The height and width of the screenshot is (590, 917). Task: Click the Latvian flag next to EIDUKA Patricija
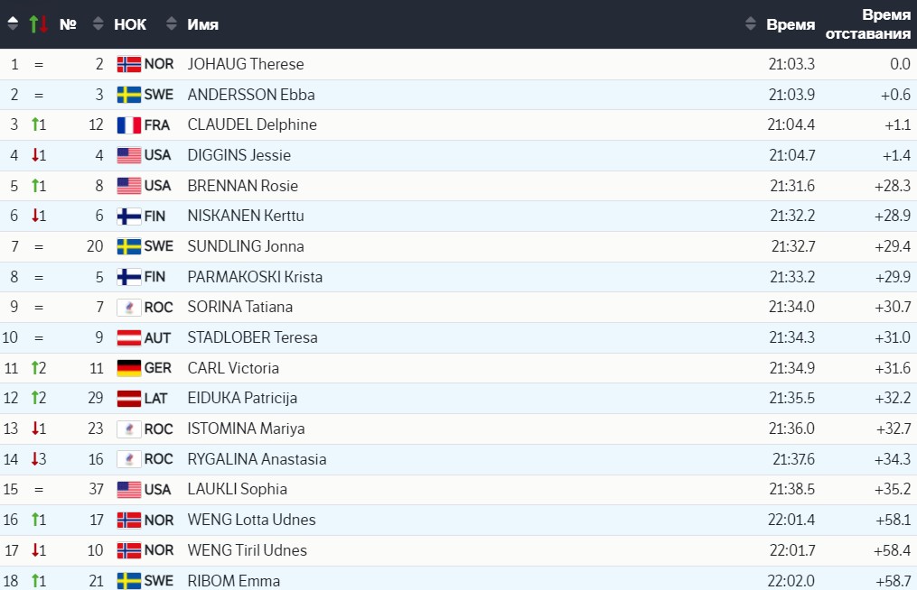pyautogui.click(x=129, y=399)
